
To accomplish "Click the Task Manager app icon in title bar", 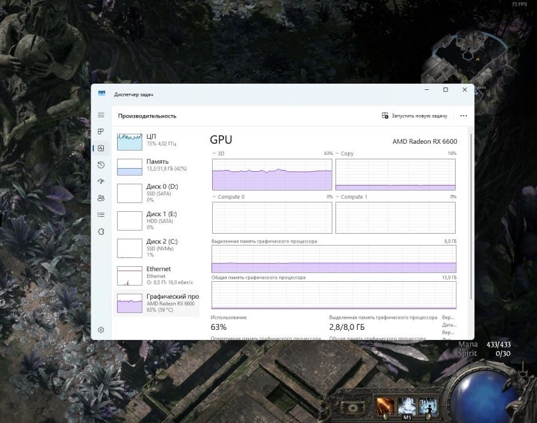I will point(101,93).
